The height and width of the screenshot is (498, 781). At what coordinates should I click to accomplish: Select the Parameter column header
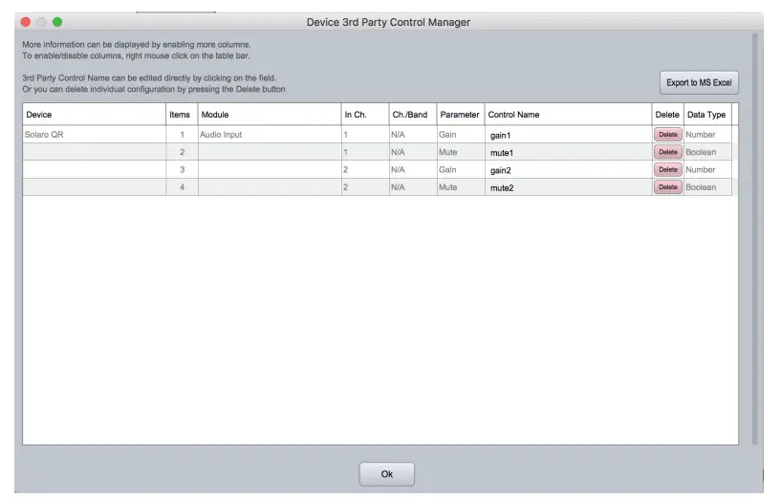click(x=461, y=115)
